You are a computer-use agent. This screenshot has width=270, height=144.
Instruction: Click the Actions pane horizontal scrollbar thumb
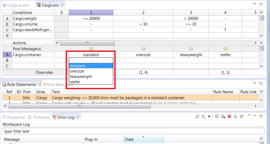click(x=87, y=42)
